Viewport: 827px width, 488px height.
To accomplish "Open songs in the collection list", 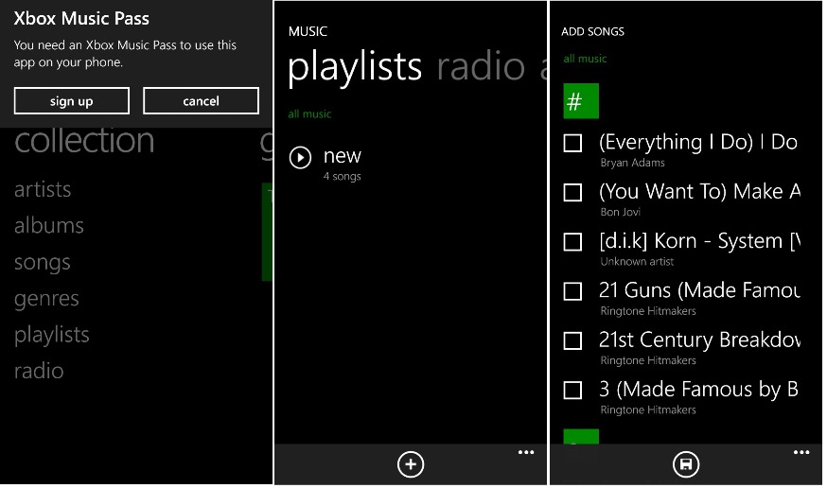I will (43, 263).
